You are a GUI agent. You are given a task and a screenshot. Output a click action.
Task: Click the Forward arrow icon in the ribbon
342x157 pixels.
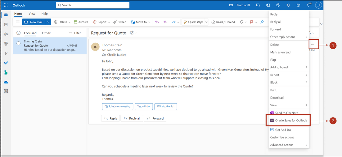click(173, 22)
